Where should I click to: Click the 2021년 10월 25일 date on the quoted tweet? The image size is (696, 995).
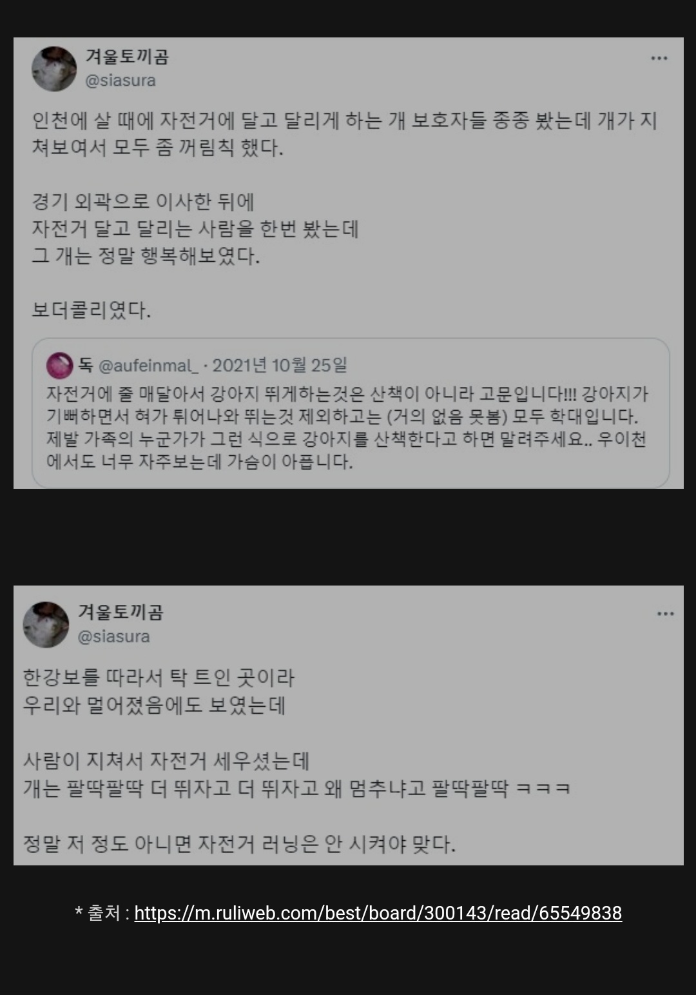click(280, 365)
